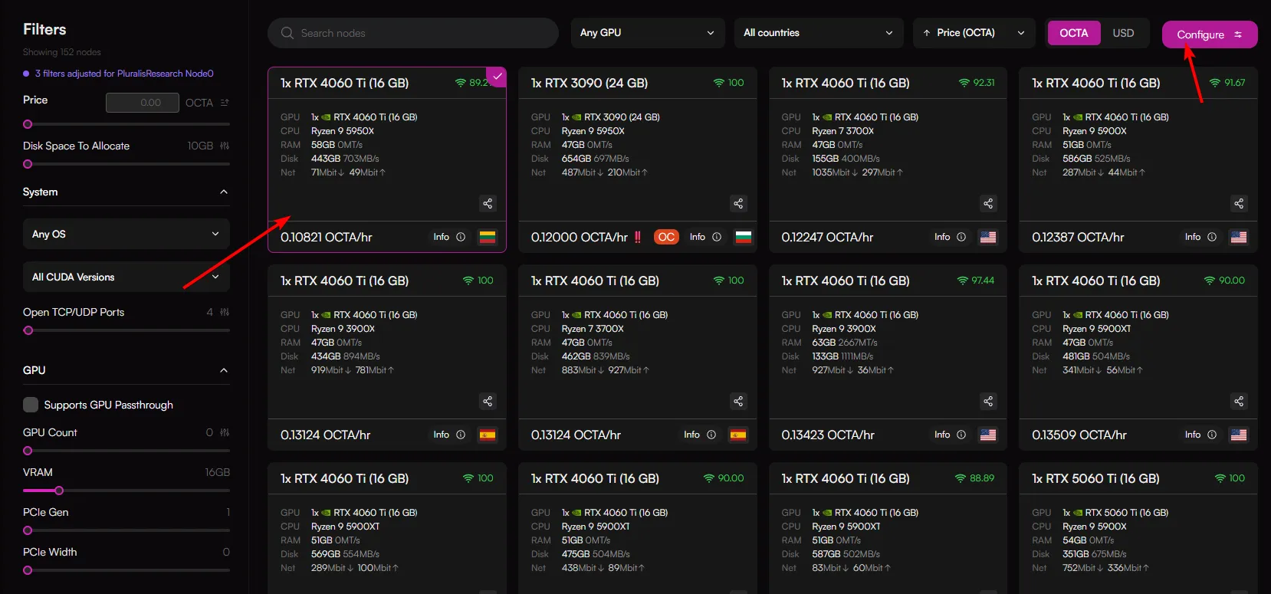The width and height of the screenshot is (1271, 594).
Task: Open the Any GPU dropdown
Action: [648, 33]
